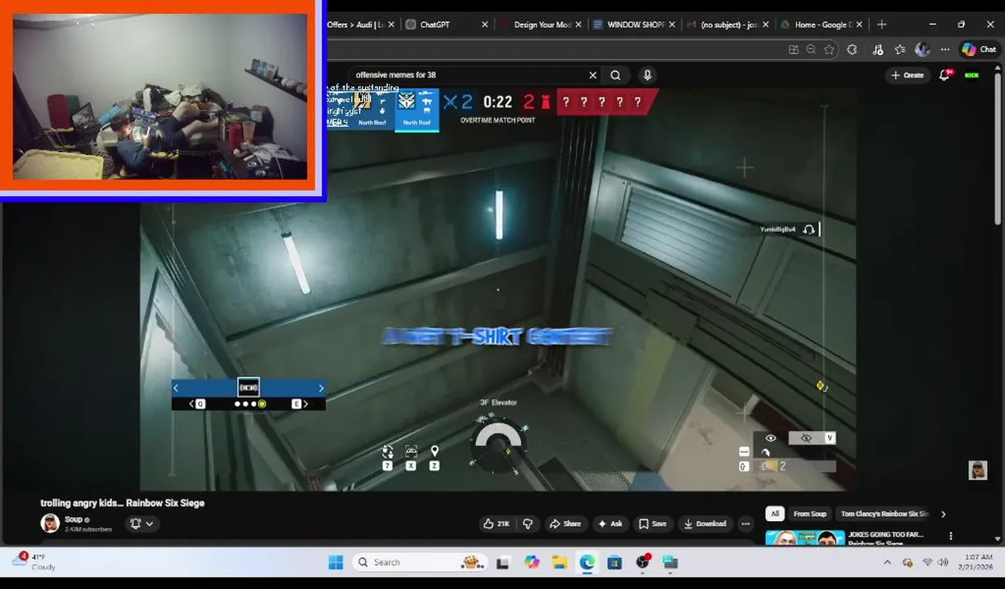Add page to favorites with star icon
This screenshot has width=1005, height=589.
[x=829, y=49]
